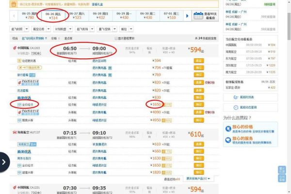The image size is (291, 194).
Task: Click Hainan Airlines flagship badge on ¥610 row
Action: (x=27, y=144)
